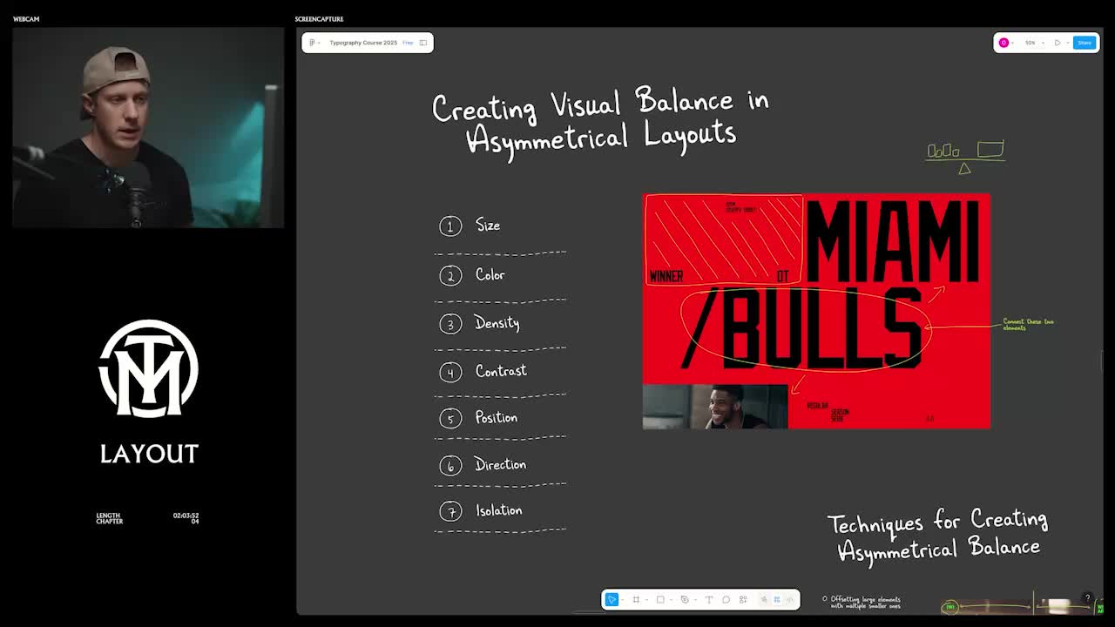1115x627 pixels.
Task: Click the 'Size' list item
Action: click(488, 226)
